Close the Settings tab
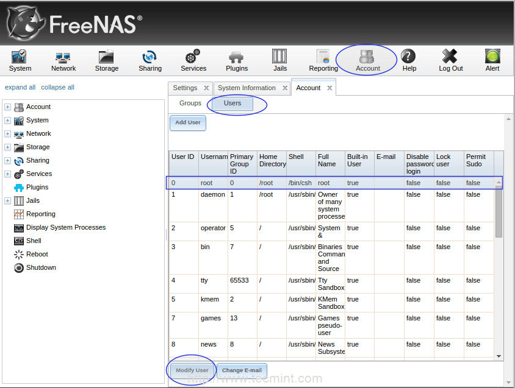The image size is (515, 388). tap(206, 88)
